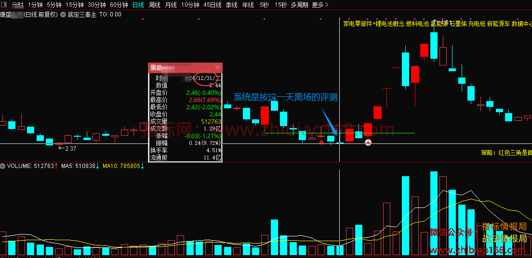Select the 日线 daily chart tab
The height and width of the screenshot is (258, 532).
coord(138,5)
